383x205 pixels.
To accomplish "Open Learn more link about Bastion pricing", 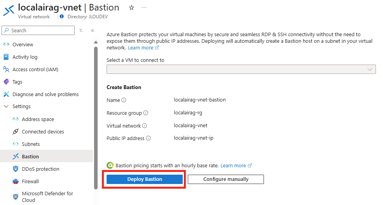I will click(236, 166).
